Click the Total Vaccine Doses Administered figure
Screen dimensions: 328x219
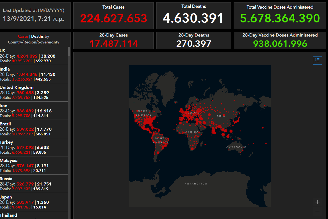(x=280, y=18)
